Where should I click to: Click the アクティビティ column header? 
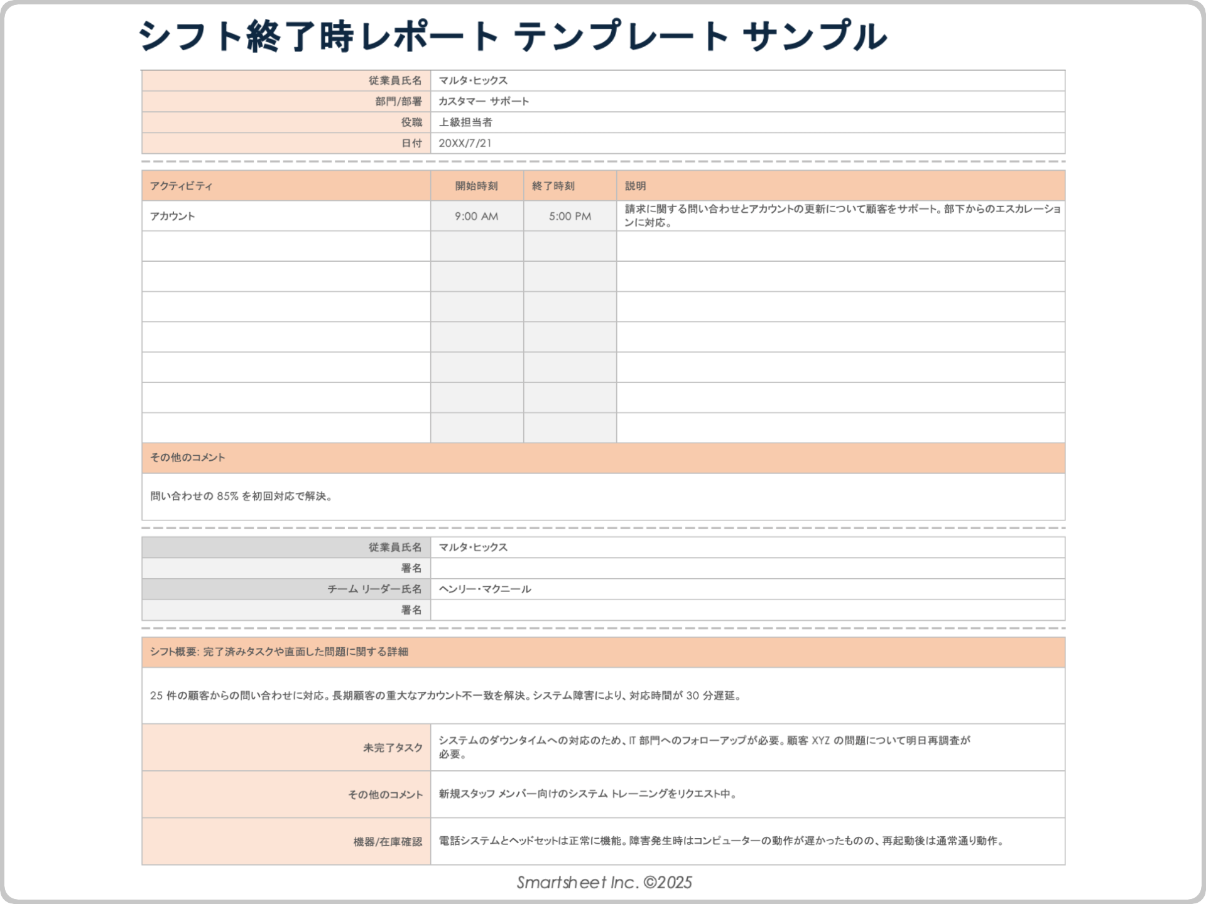click(171, 185)
